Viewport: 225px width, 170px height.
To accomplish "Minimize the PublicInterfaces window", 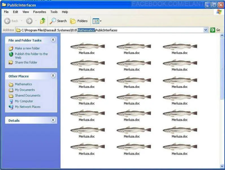I will pyautogui.click(x=208, y=5).
